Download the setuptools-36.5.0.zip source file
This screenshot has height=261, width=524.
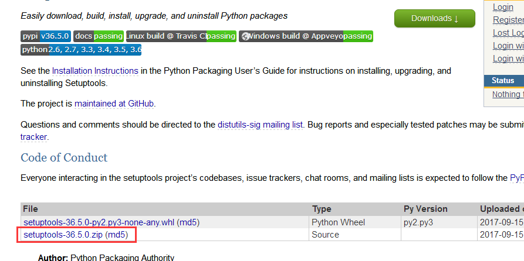pos(63,235)
